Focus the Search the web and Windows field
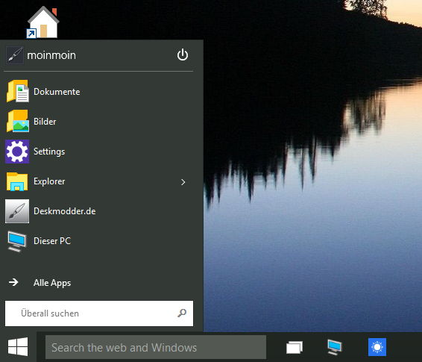The image size is (422, 362). point(156,347)
